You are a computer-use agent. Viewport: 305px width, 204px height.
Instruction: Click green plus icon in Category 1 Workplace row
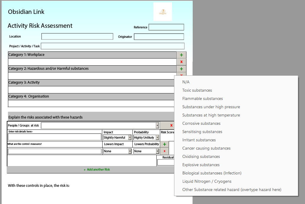coord(181,55)
